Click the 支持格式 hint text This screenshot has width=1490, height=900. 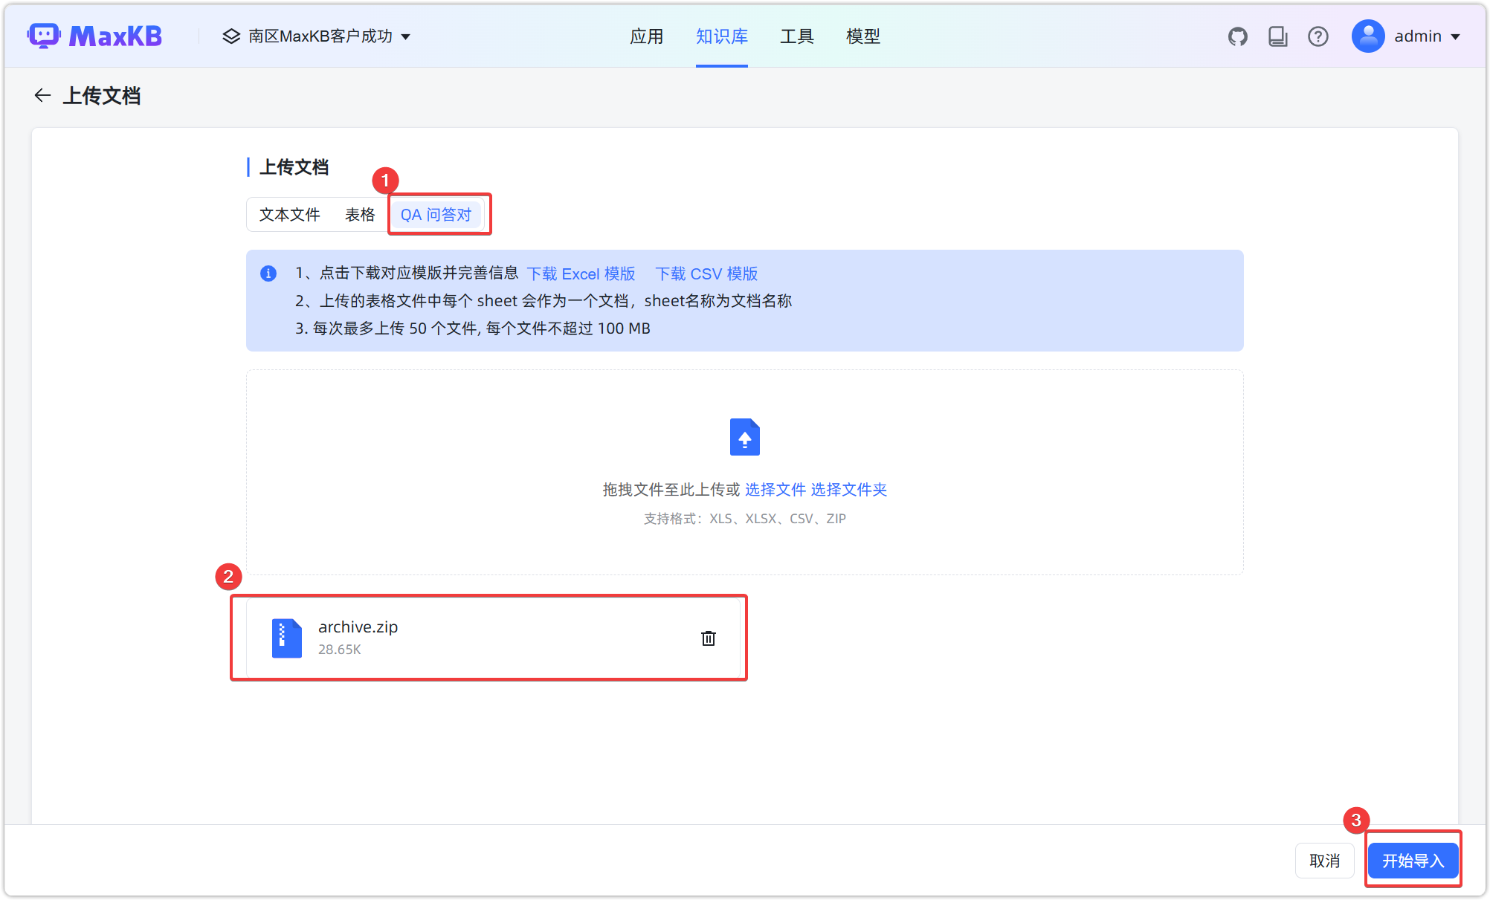pos(745,519)
